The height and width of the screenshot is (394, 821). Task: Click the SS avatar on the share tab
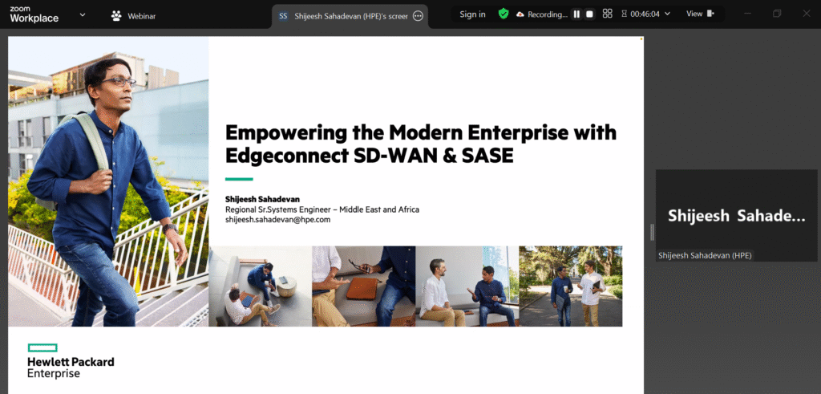[283, 16]
